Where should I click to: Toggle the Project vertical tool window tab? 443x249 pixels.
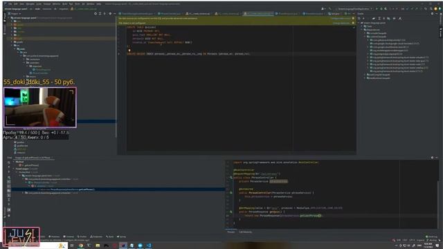(x=5, y=17)
